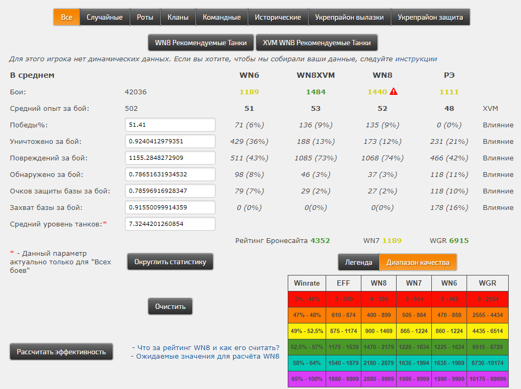Click the Средний уровень танков field
This screenshot has width=521, height=389.
click(170, 224)
